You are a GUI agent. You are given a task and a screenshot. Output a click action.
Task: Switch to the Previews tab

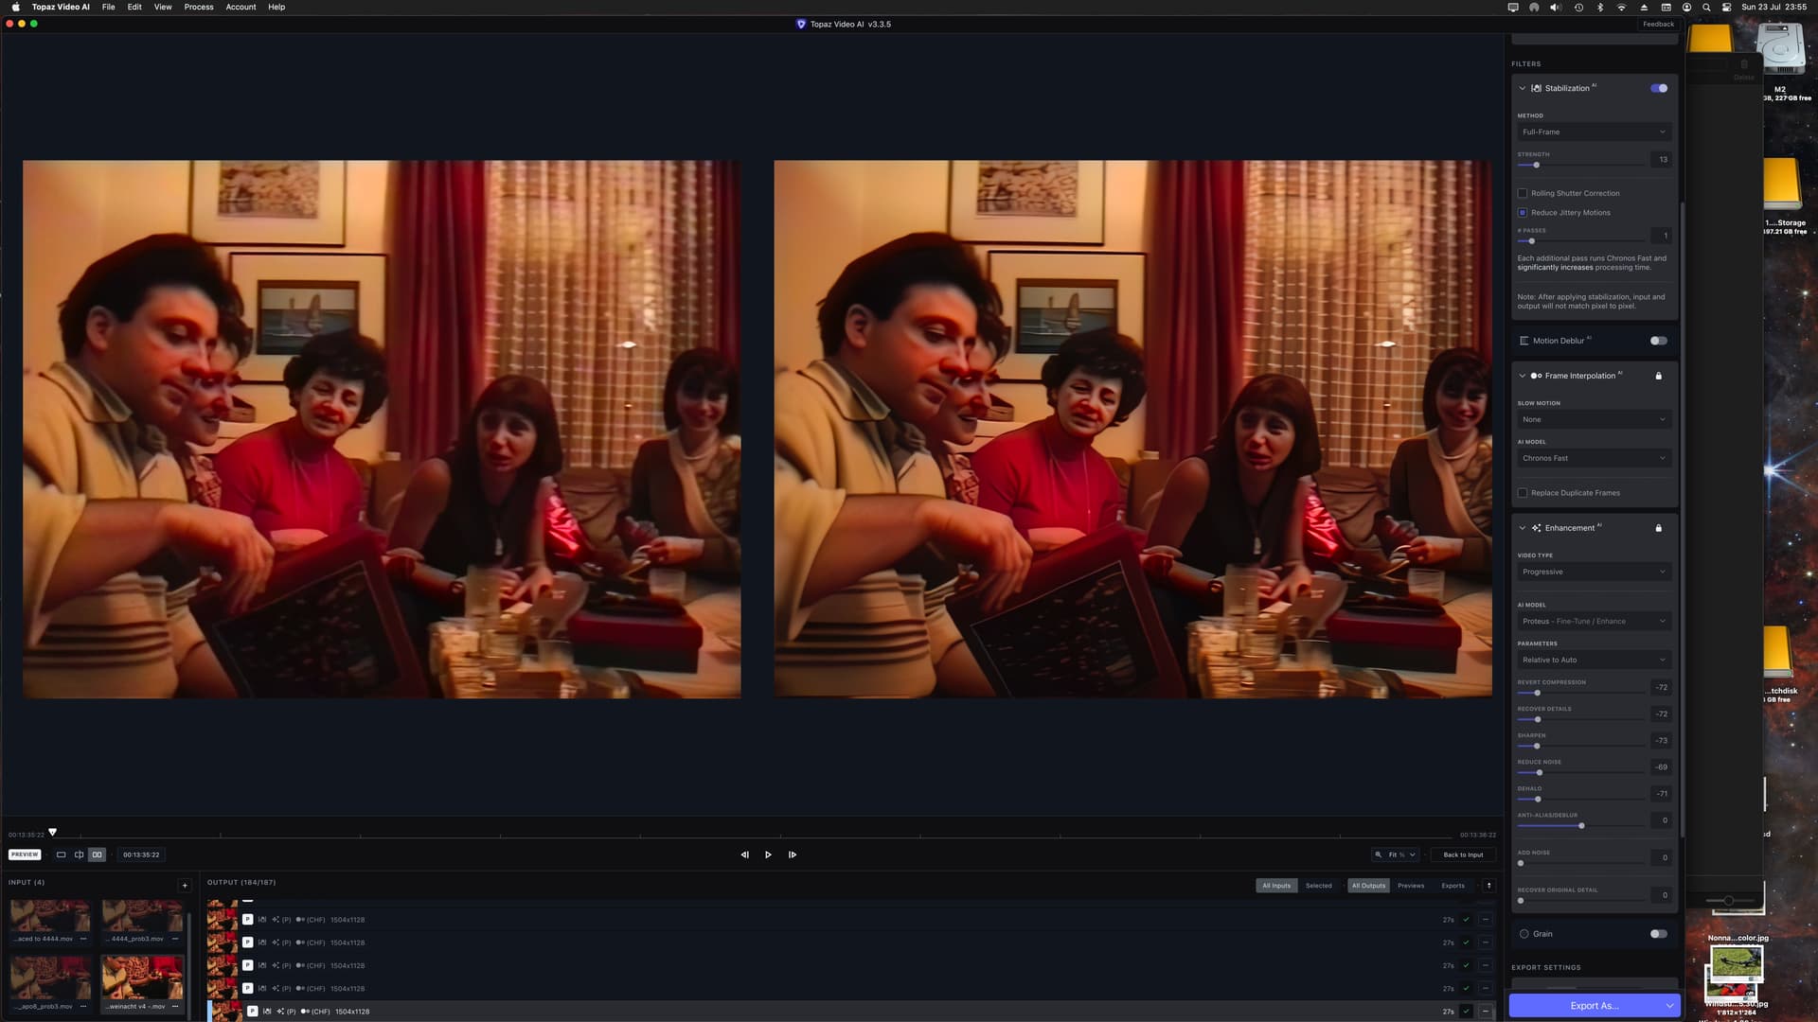click(x=1411, y=886)
